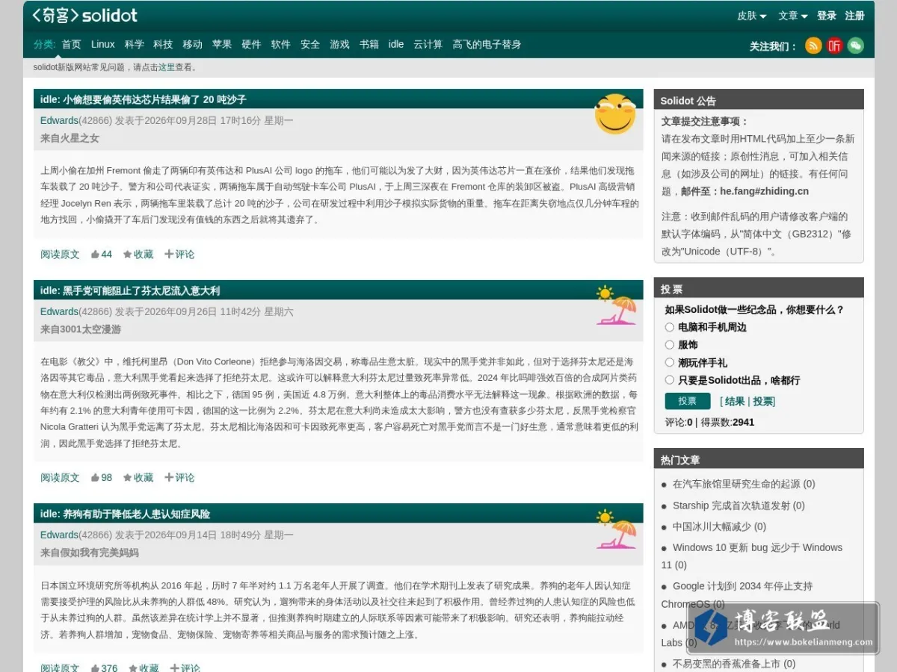Add comment (评论) on the 养狗 article

click(185, 668)
